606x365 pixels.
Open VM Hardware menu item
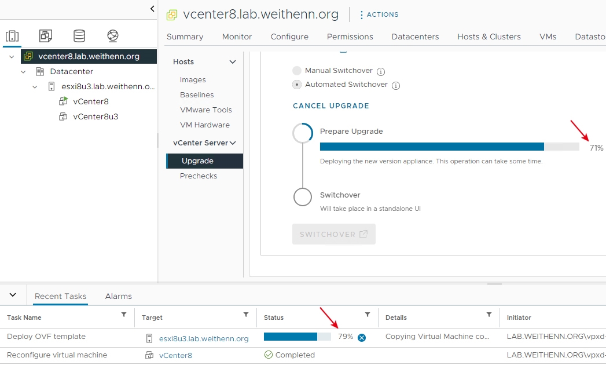coord(205,125)
